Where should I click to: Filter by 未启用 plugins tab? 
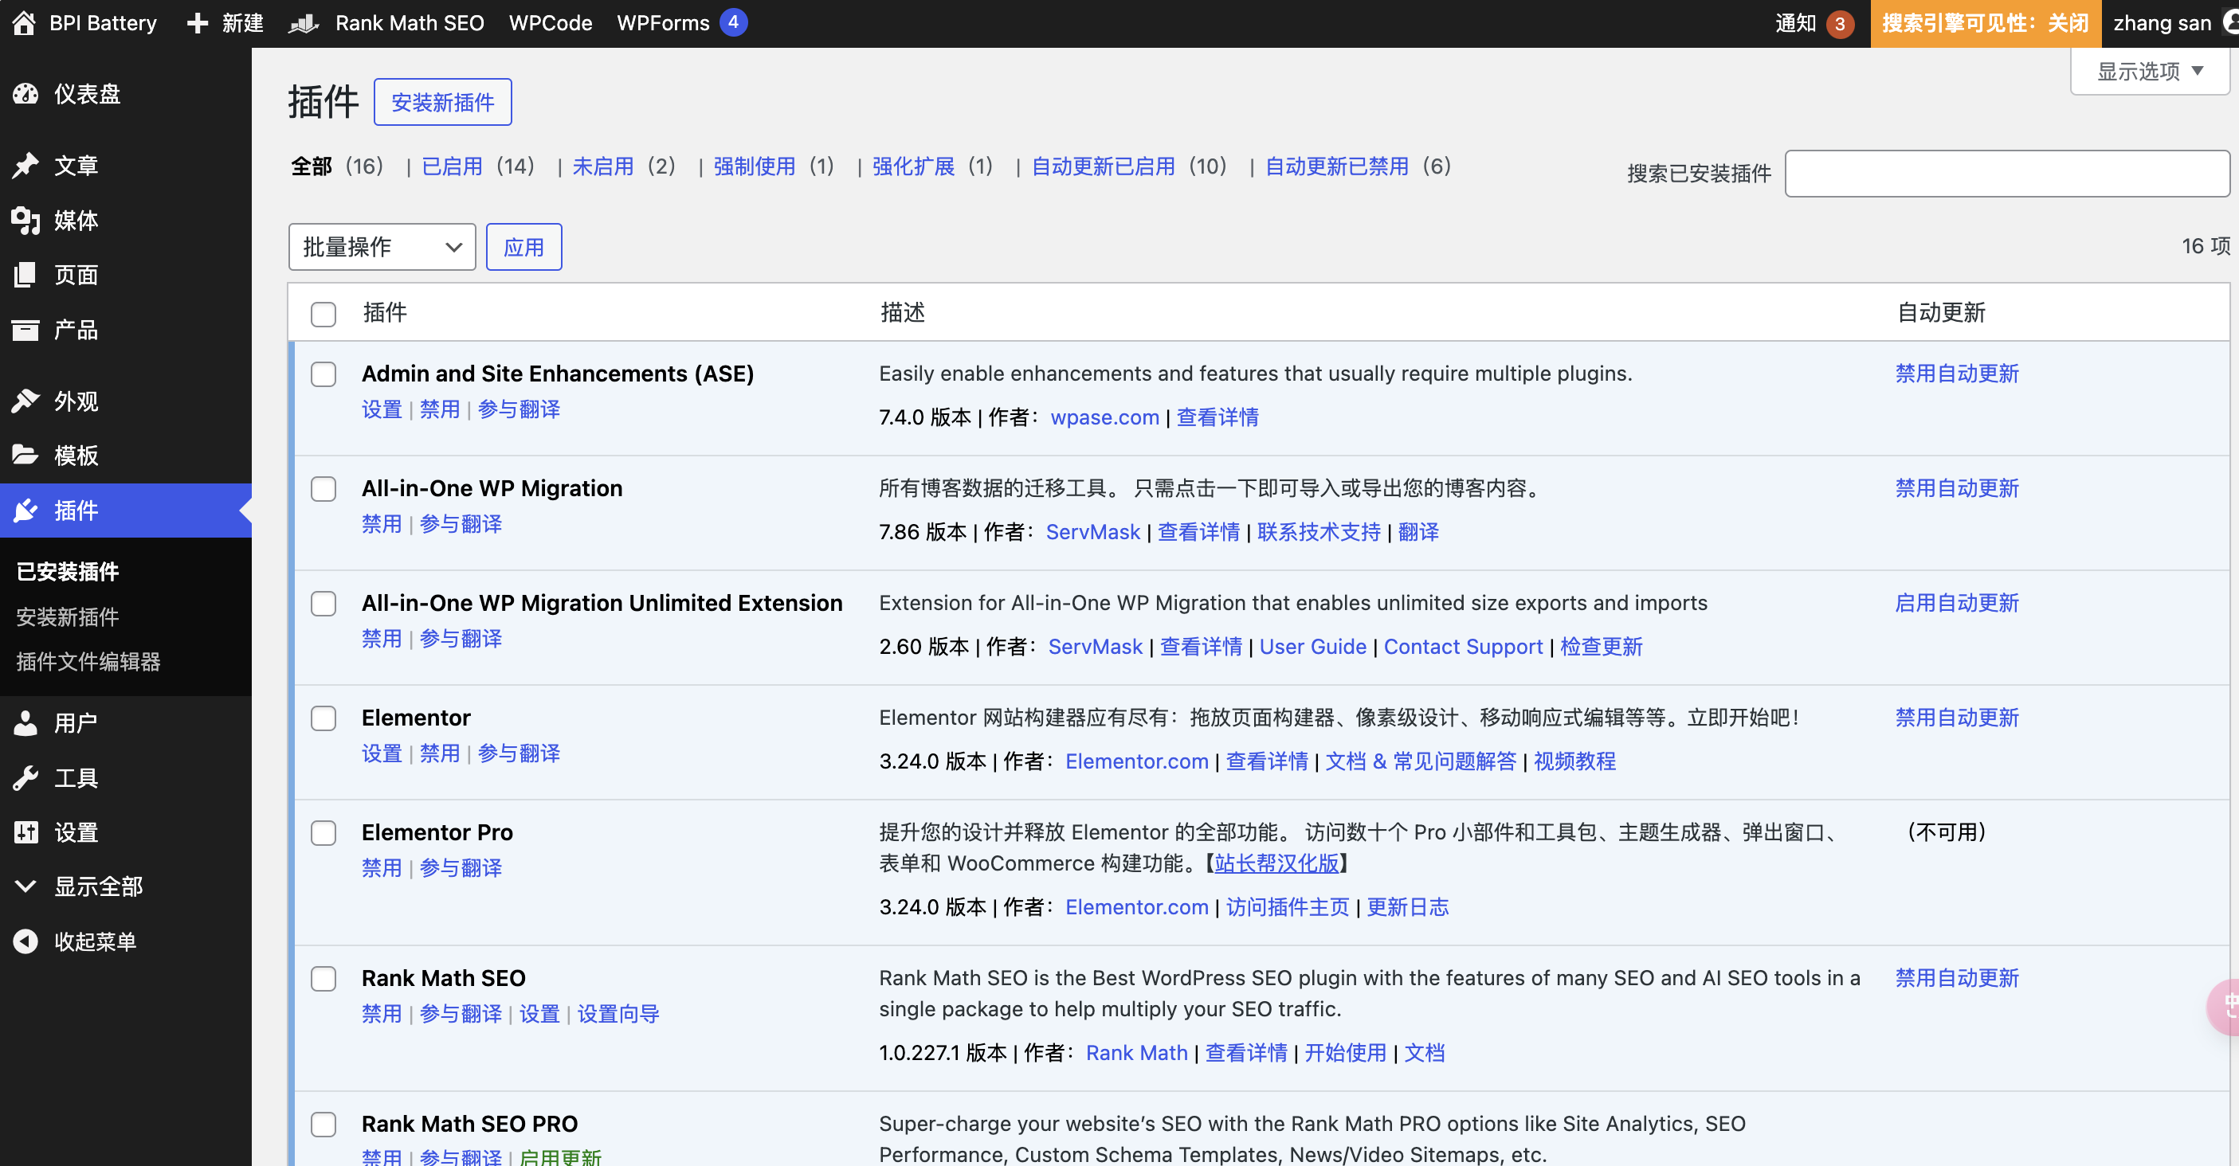click(602, 166)
